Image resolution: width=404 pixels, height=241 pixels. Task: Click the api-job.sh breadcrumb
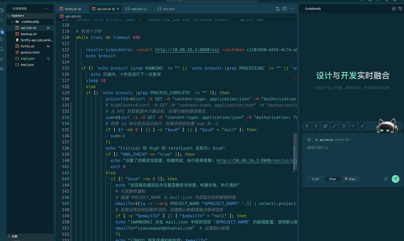click(73, 16)
